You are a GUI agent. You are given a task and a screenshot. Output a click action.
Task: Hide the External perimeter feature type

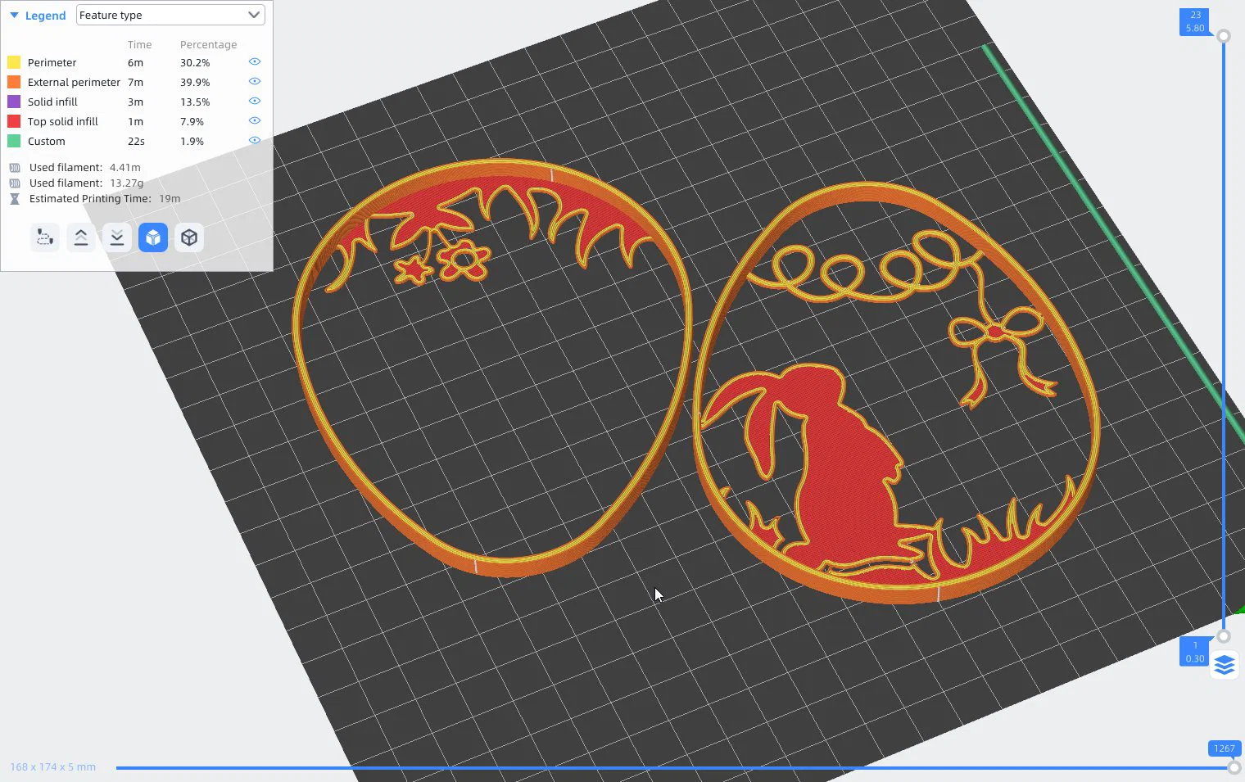click(255, 82)
